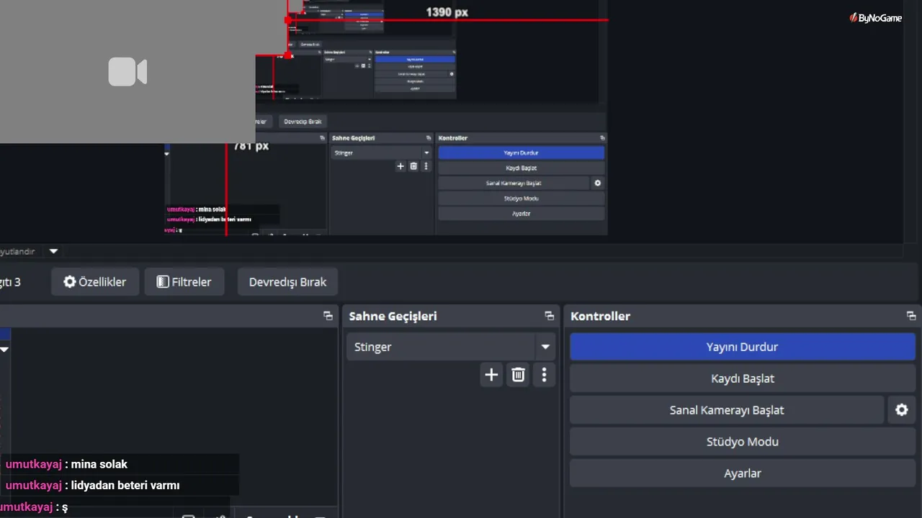
Task: Click Ayarlar in the mirrored preview
Action: [521, 214]
